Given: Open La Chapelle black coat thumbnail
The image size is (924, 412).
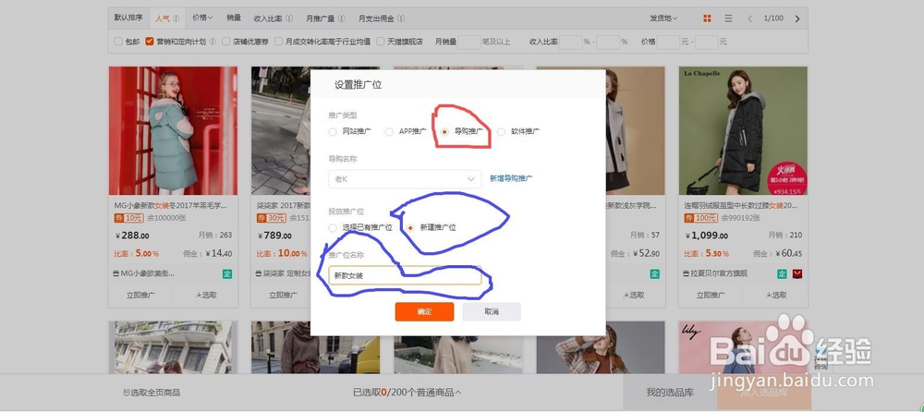Looking at the screenshot, I should [743, 130].
